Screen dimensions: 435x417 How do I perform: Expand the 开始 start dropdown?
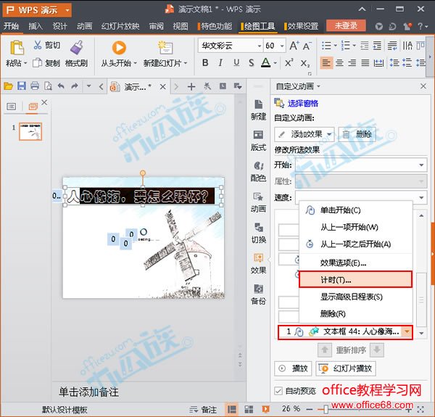[419, 165]
